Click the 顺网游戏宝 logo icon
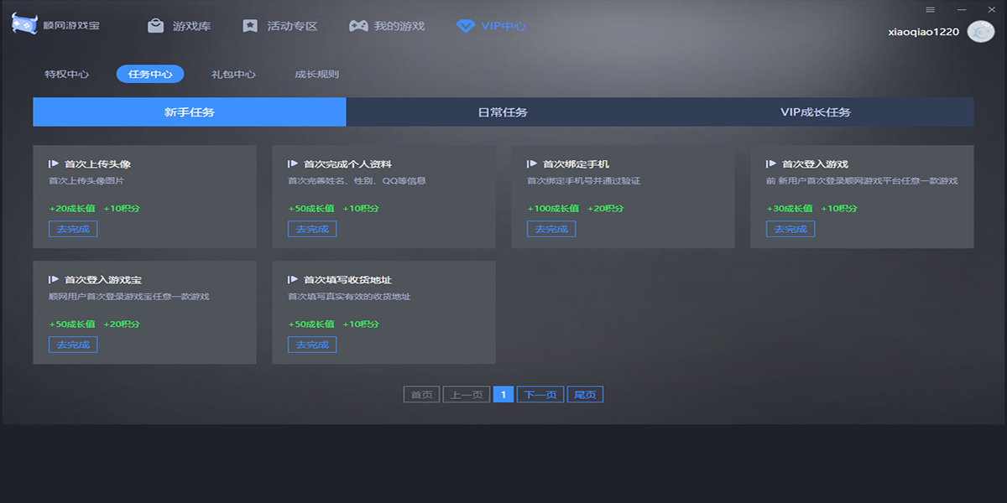This screenshot has height=503, width=1007. 24,25
